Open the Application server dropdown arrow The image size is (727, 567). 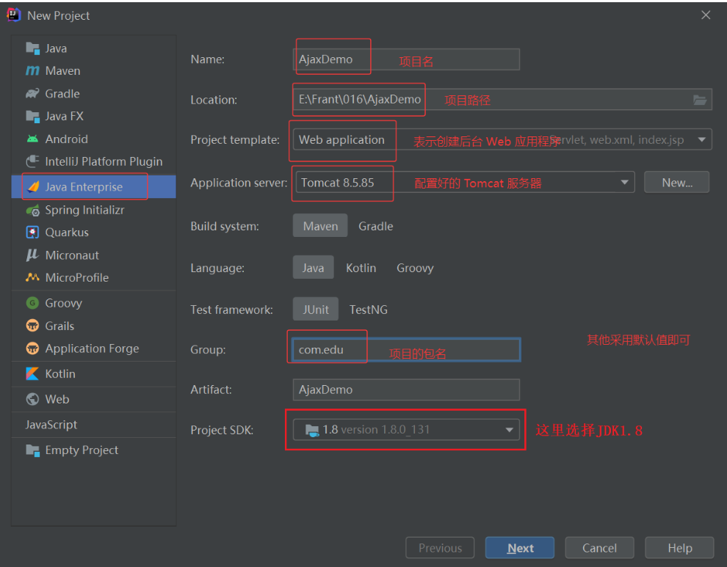(624, 183)
